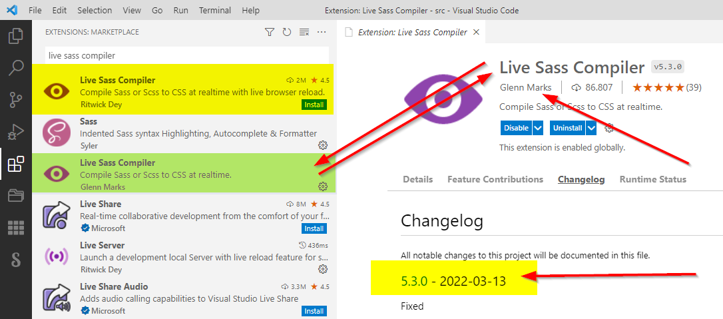This screenshot has height=319, width=723.
Task: Install Ritwick Dey's Live Sass Compiler
Action: point(314,105)
